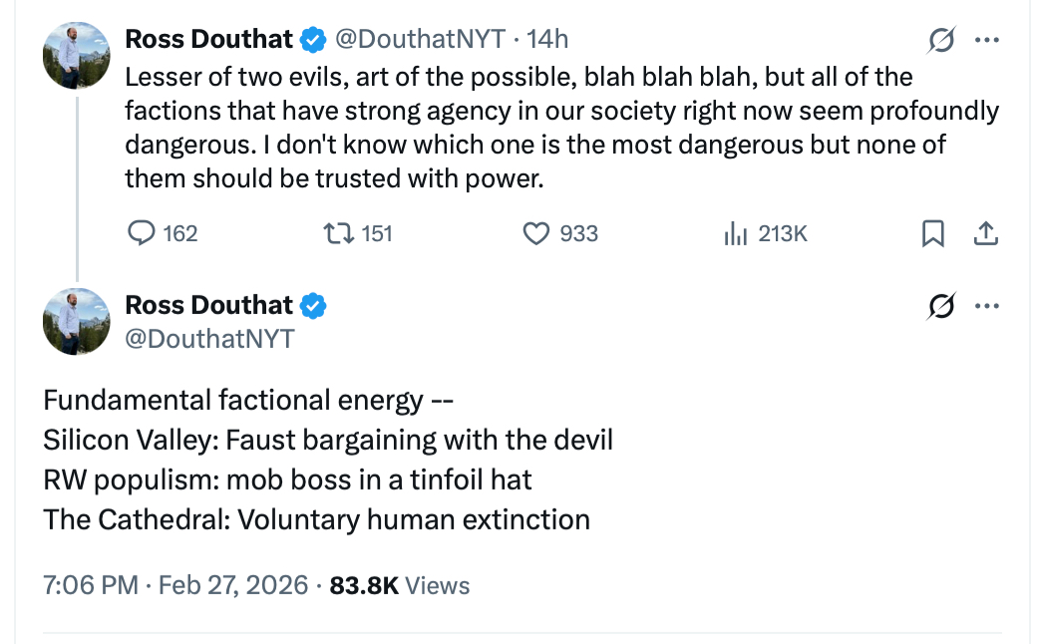
Task: Open replies on the 162-reply tweet
Action: click(x=144, y=233)
